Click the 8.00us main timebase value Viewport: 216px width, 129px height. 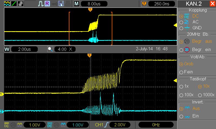coord(94,4)
